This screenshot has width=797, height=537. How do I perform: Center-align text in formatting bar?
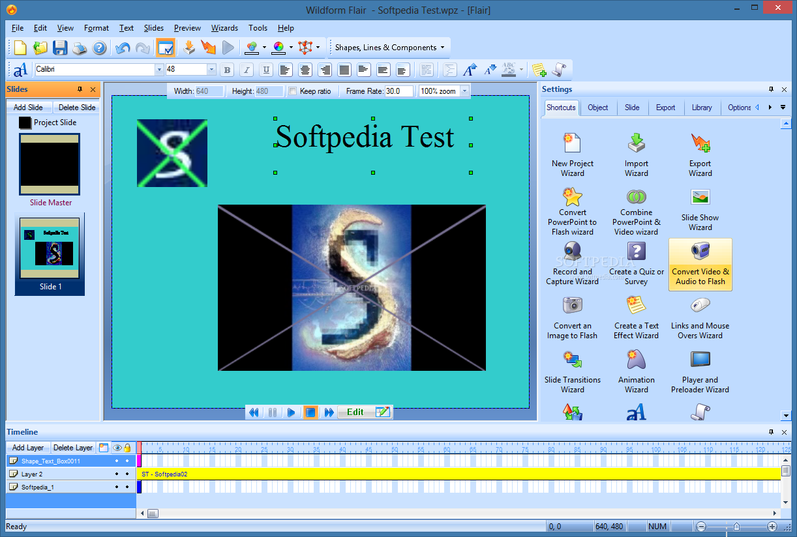tap(305, 70)
